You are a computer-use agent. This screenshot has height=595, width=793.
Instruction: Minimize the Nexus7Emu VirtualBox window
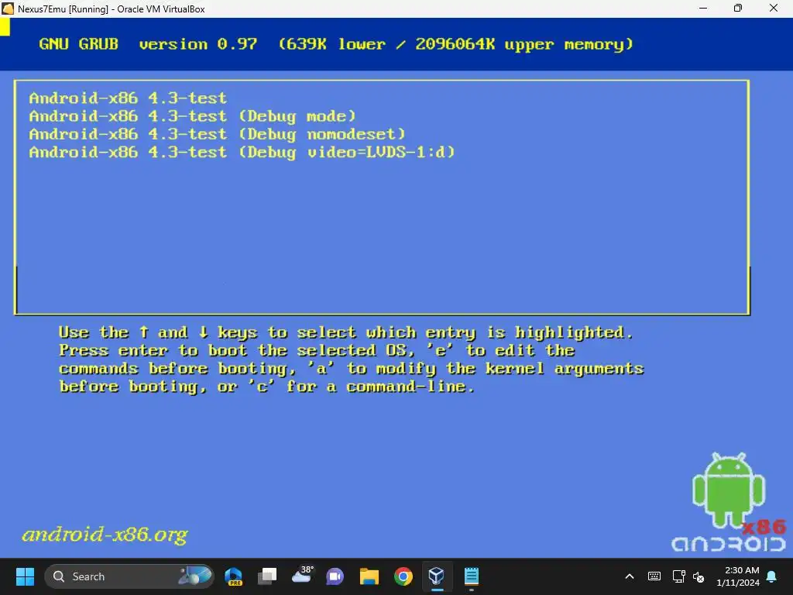click(x=703, y=8)
